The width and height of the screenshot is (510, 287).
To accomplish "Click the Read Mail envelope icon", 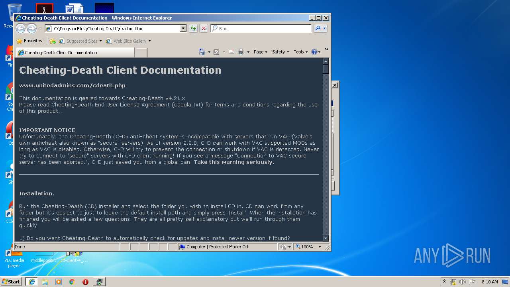I will click(x=231, y=52).
